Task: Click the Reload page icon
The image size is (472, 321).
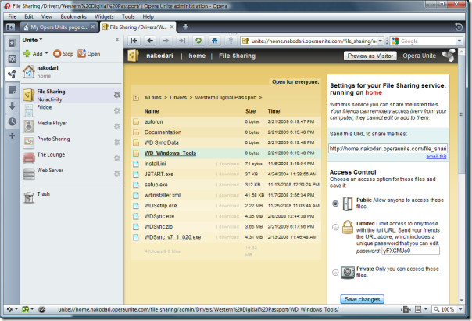Action: point(198,41)
